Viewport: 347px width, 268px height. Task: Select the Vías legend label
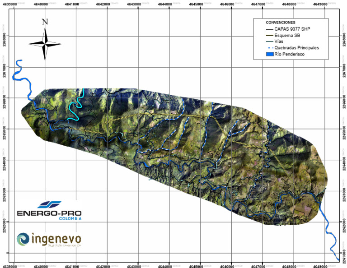(x=279, y=42)
